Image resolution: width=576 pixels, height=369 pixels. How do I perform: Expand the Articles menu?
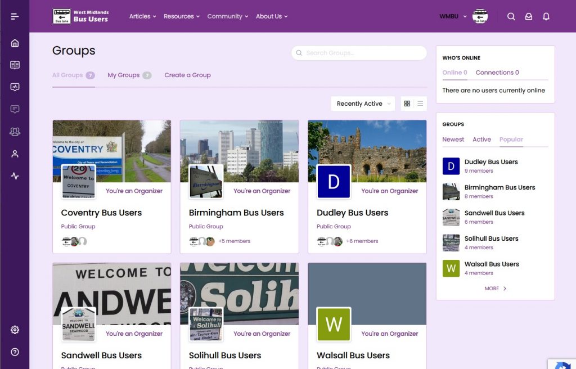[142, 16]
